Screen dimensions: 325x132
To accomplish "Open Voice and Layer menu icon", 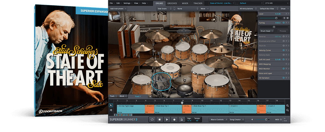I will click(x=286, y=73).
